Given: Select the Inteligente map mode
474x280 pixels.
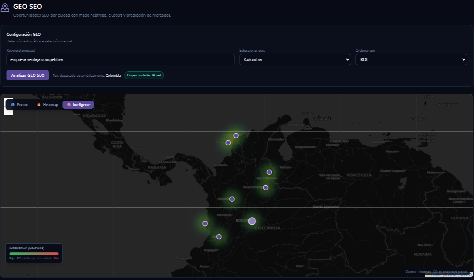Looking at the screenshot, I should pos(78,105).
